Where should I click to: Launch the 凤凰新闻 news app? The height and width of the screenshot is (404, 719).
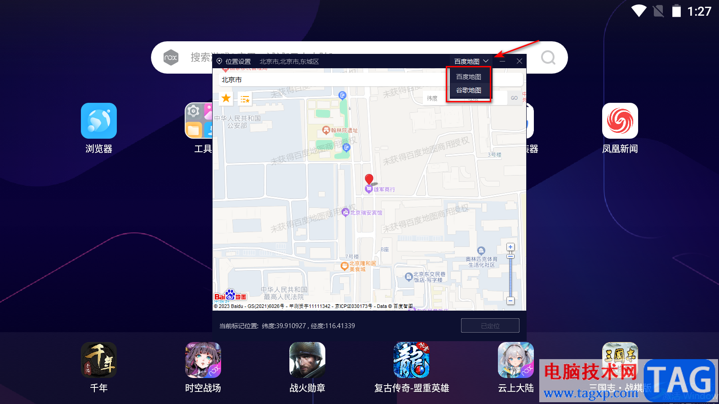point(620,121)
